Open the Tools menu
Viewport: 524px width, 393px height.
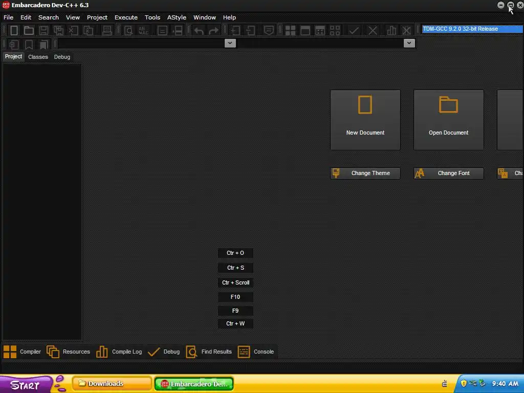[x=152, y=17]
